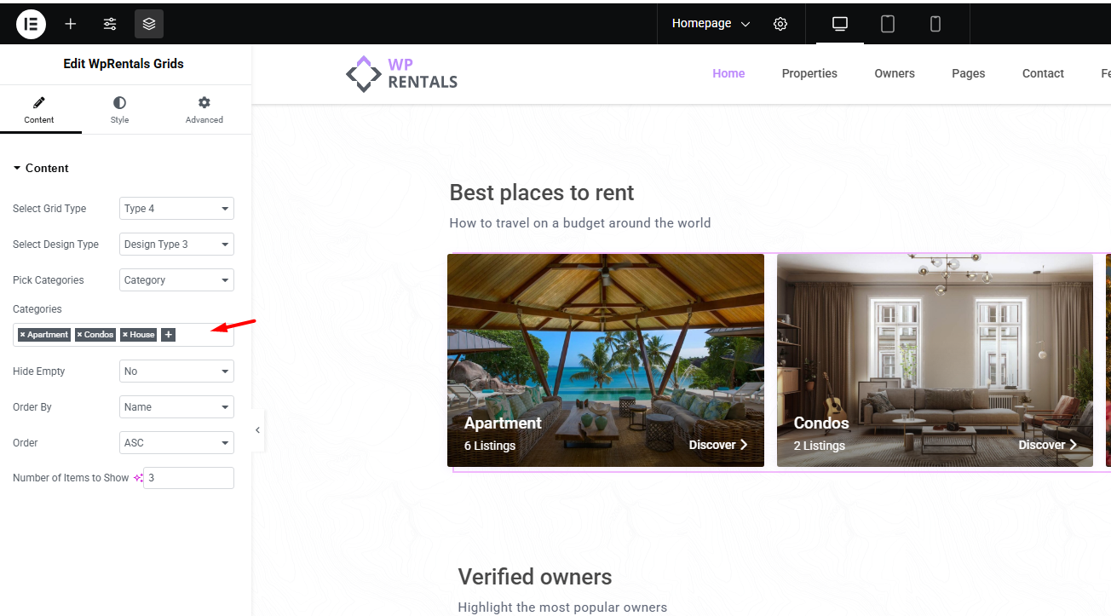Screen dimensions: 1111x616
Task: Open the Select Grid Type dropdown
Action: [176, 209]
